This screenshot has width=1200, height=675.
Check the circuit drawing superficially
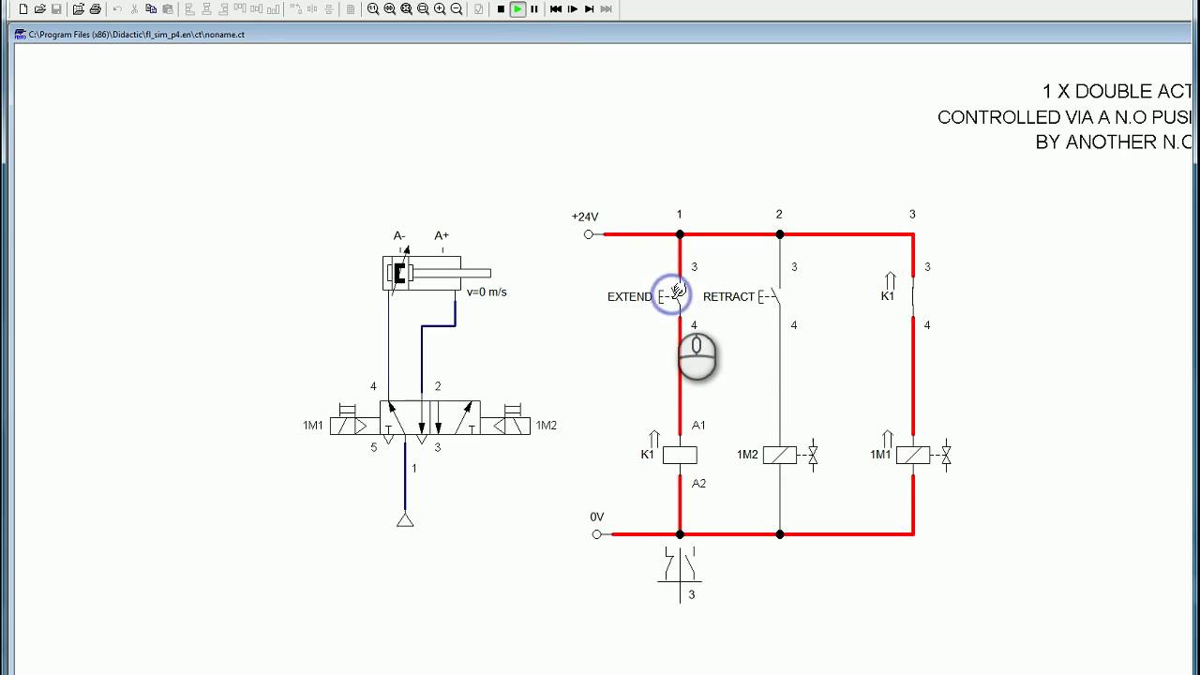click(479, 9)
